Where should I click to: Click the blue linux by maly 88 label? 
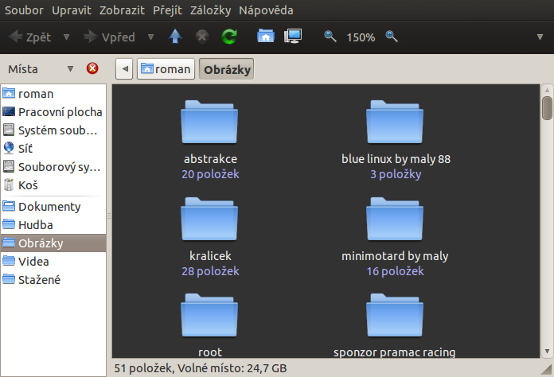(396, 159)
